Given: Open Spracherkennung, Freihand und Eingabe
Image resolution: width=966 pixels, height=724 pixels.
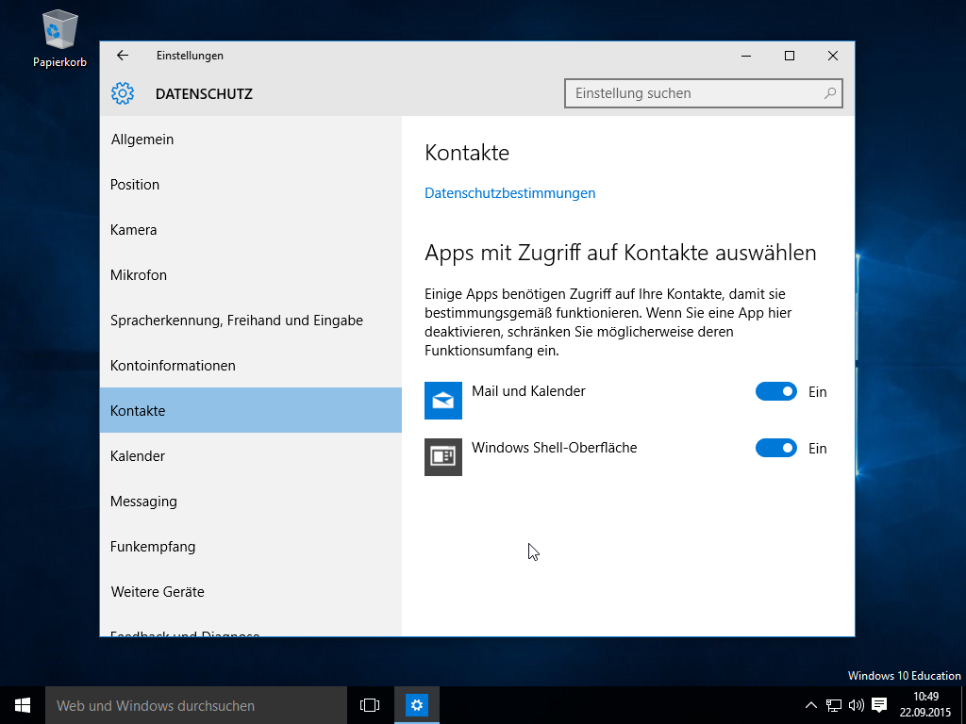Looking at the screenshot, I should [251, 321].
